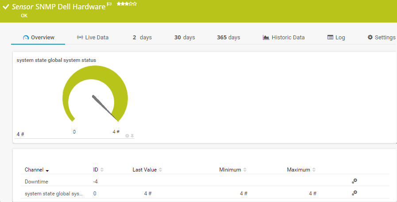Image resolution: width=397 pixels, height=202 pixels.
Task: Click the pin icon below the gauge
Action: (132, 136)
